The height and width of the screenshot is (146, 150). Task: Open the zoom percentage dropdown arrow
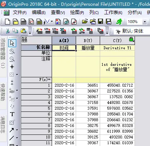click(x=145, y=22)
